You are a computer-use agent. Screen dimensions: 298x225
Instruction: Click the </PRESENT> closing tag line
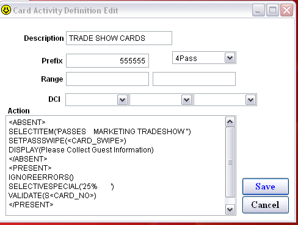pyautogui.click(x=31, y=205)
